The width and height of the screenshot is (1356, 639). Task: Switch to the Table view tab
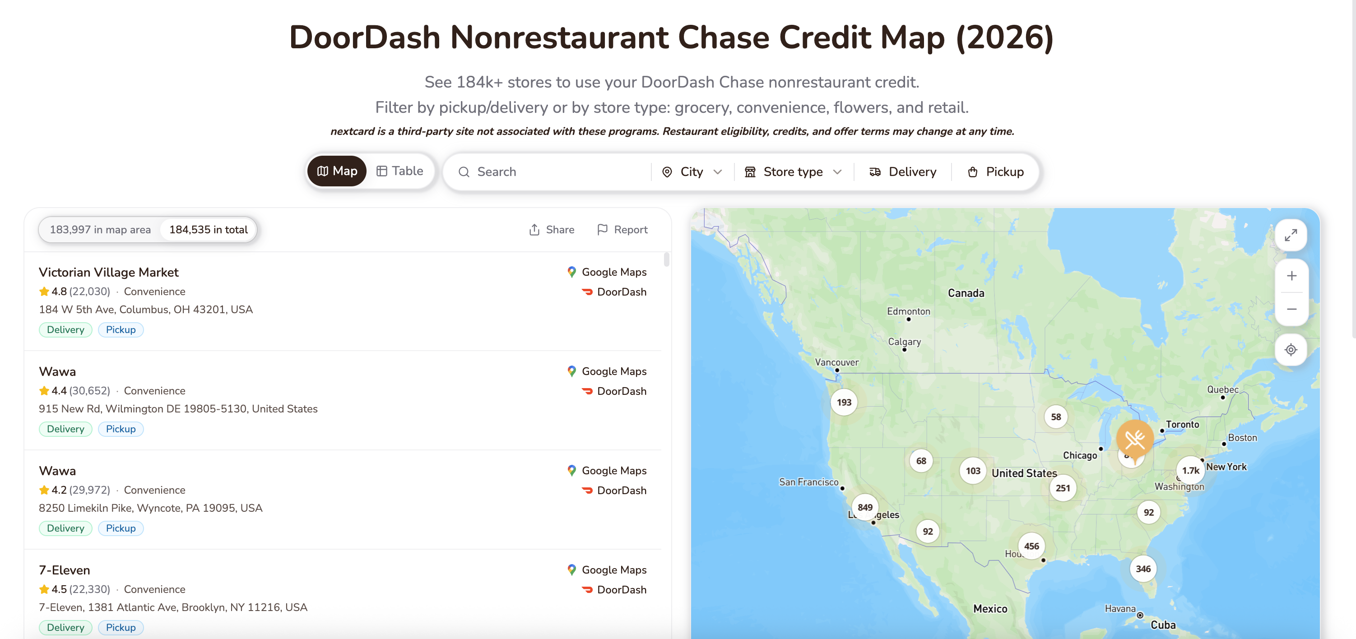pos(400,171)
